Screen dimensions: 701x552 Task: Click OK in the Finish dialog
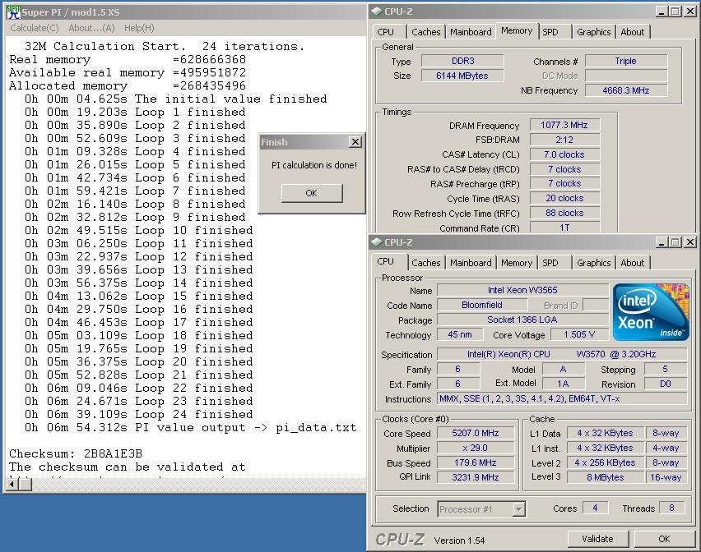(x=312, y=193)
